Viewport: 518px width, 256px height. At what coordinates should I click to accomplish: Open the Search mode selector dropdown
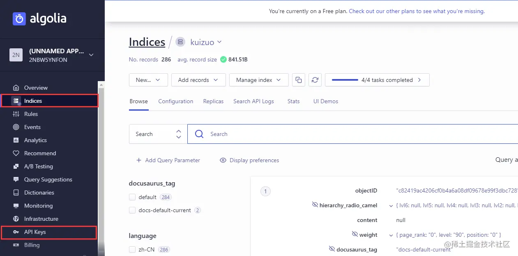click(x=158, y=134)
